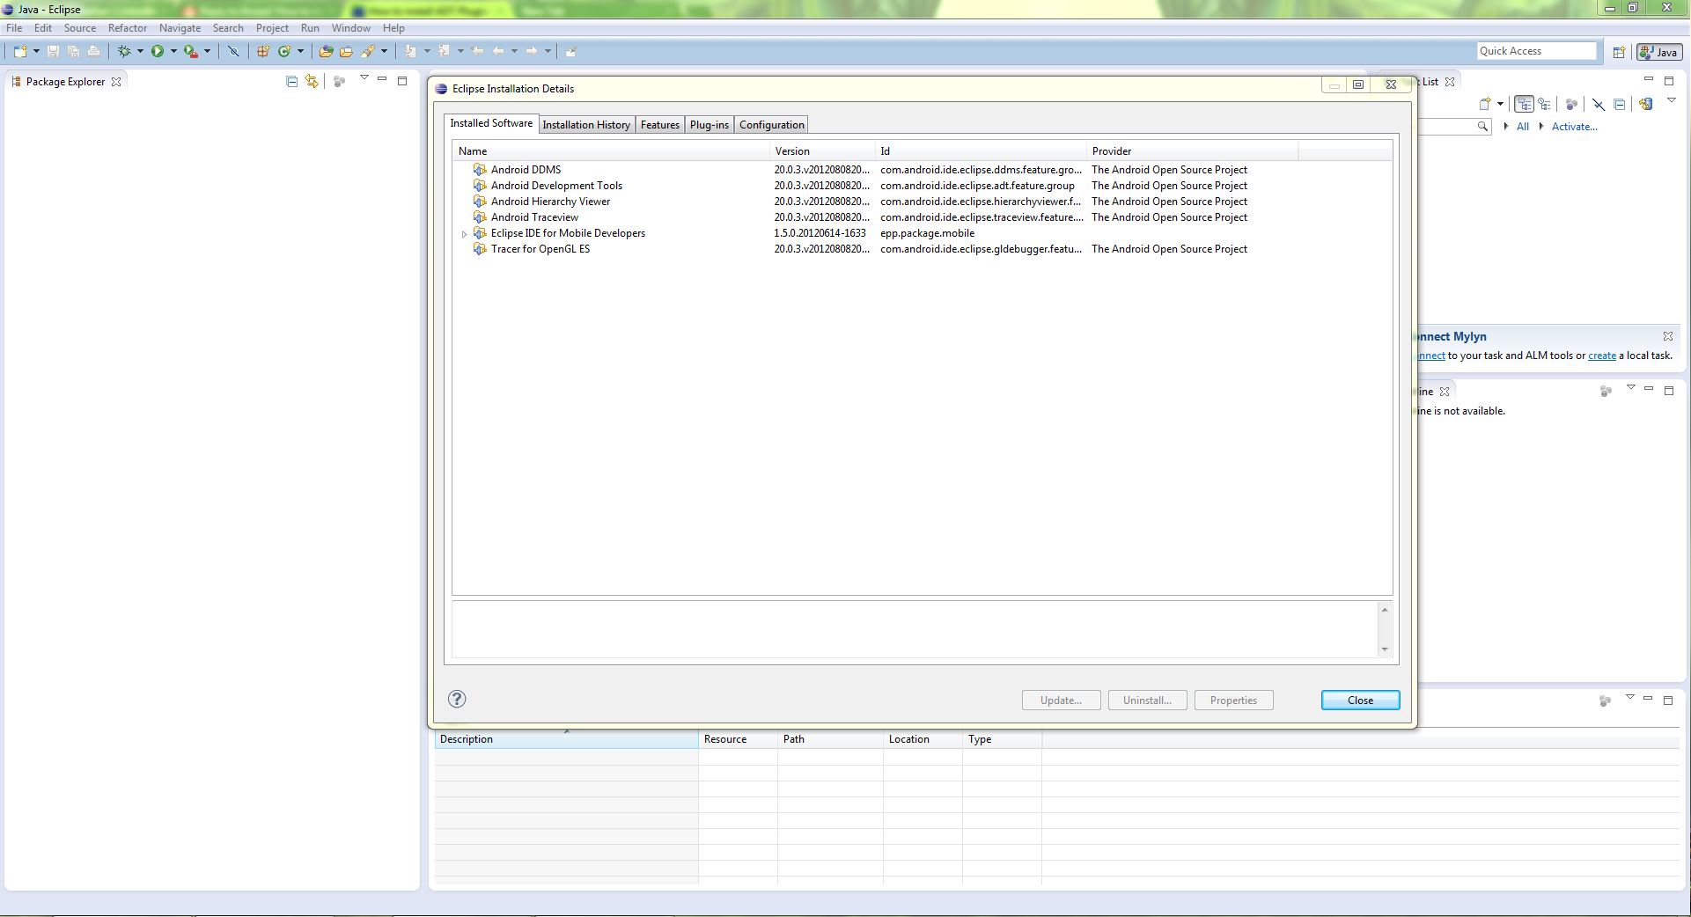Click the Open Perspective icon
This screenshot has height=917, width=1691.
[1618, 52]
